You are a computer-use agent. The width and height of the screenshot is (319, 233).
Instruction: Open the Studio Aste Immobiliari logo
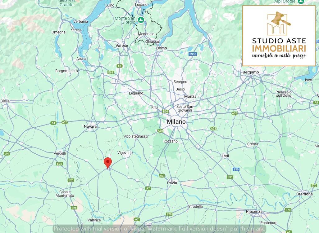pos(279,36)
